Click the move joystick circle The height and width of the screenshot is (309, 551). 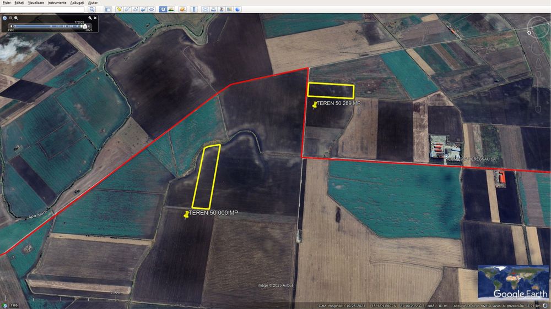[x=538, y=48]
